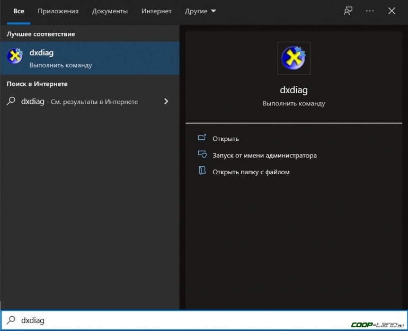Open the three-dots options menu
Image resolution: width=408 pixels, height=331 pixels.
coord(370,11)
